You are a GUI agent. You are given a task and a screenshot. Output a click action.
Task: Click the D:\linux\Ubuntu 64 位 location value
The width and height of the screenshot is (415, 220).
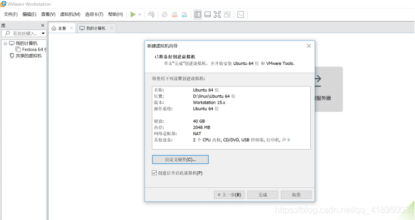tap(214, 96)
